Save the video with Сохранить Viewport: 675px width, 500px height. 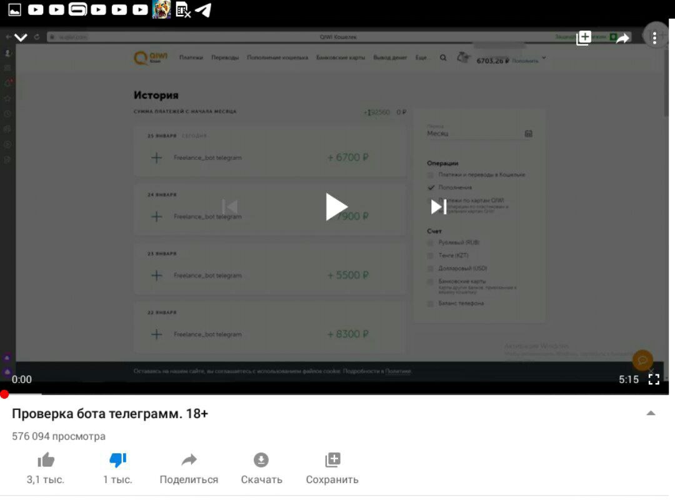point(332,468)
